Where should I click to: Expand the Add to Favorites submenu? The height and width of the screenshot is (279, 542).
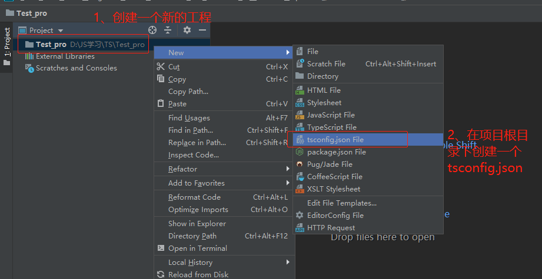tap(223, 183)
